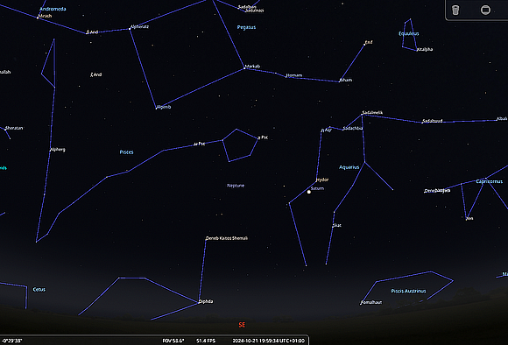Click the trash bin icon
Viewport: 508px width, 345px height.
pos(455,10)
